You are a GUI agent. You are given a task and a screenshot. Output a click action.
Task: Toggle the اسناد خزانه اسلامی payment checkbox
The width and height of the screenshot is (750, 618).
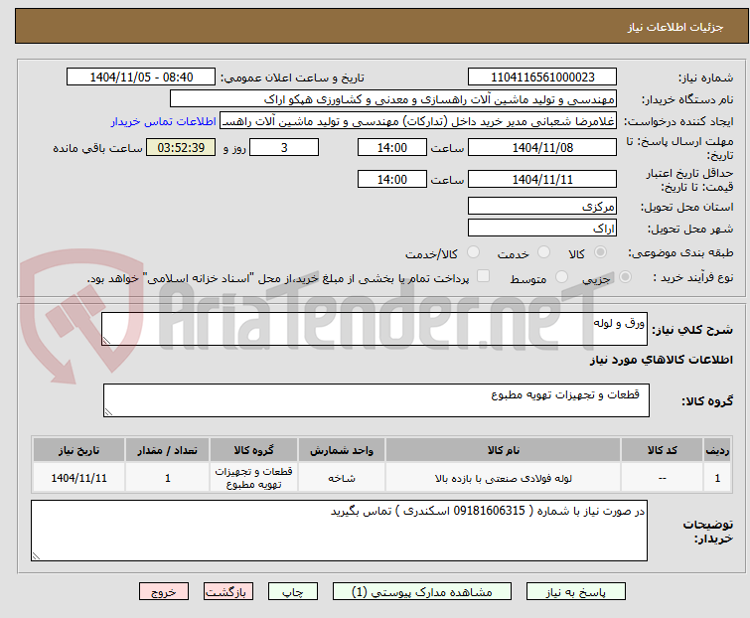(x=483, y=276)
